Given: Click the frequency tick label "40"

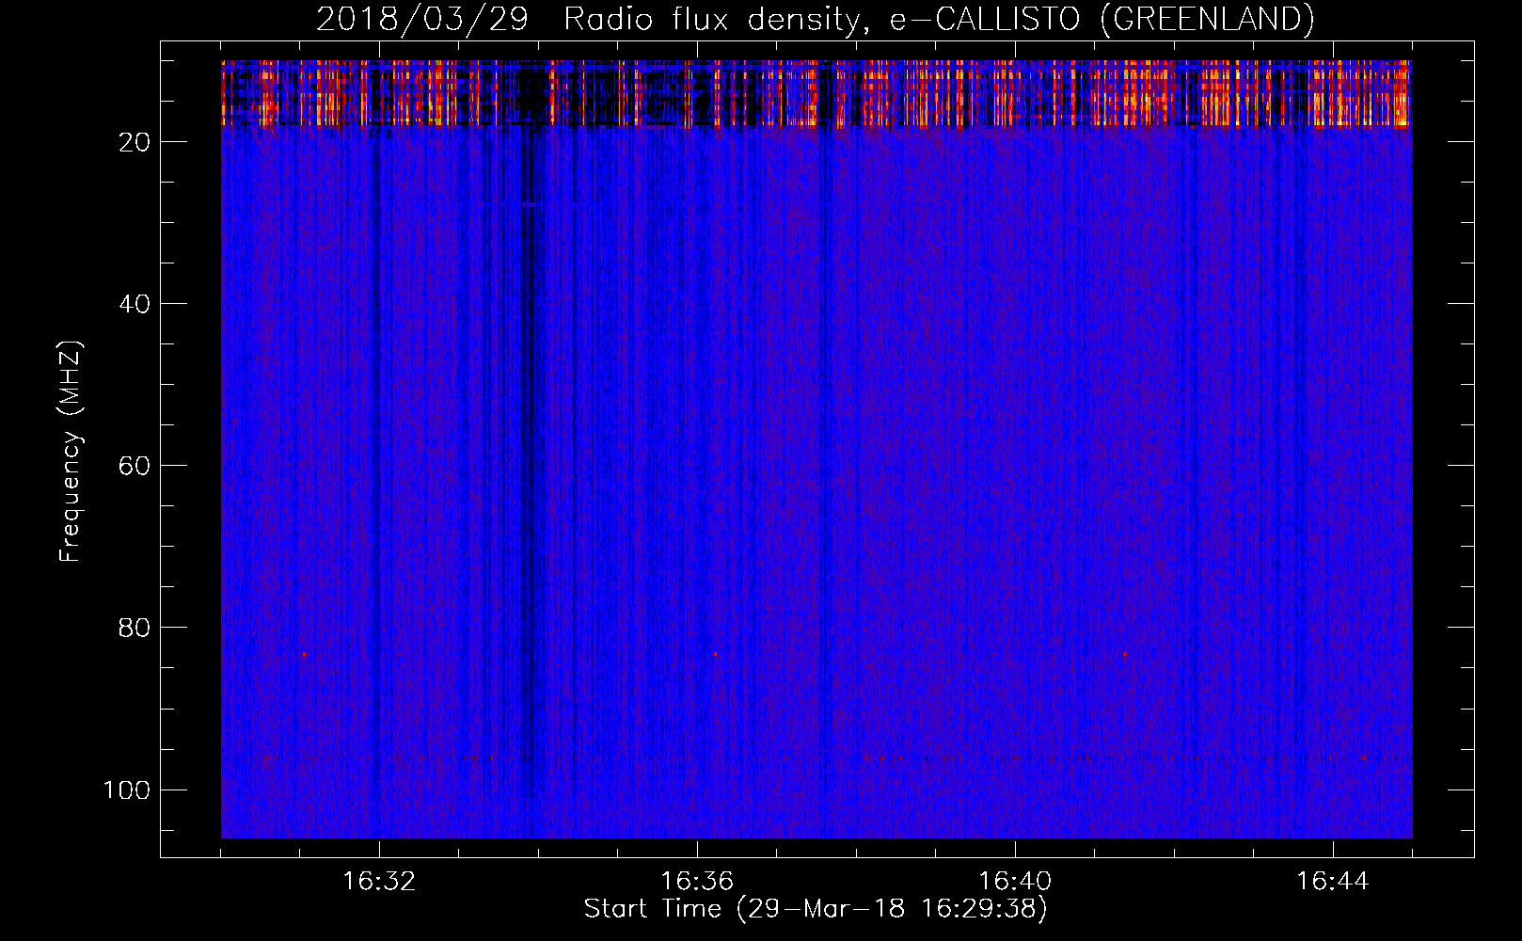Looking at the screenshot, I should click(135, 304).
